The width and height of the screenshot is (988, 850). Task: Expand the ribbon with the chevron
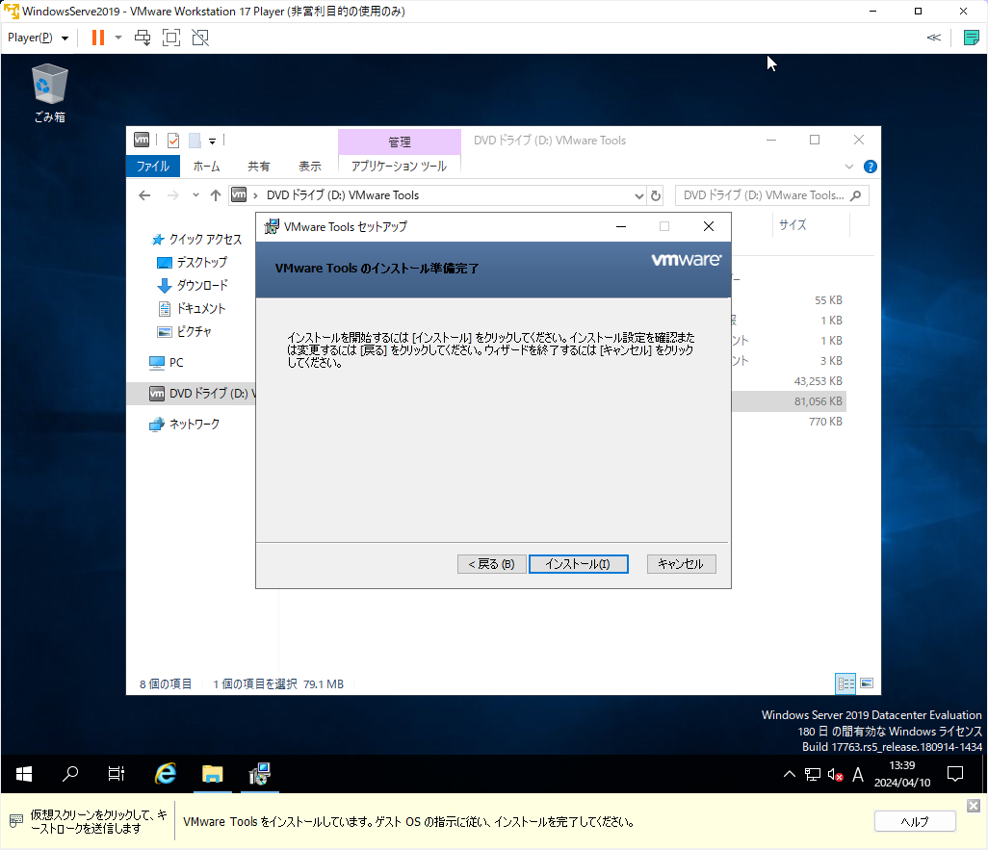849,167
